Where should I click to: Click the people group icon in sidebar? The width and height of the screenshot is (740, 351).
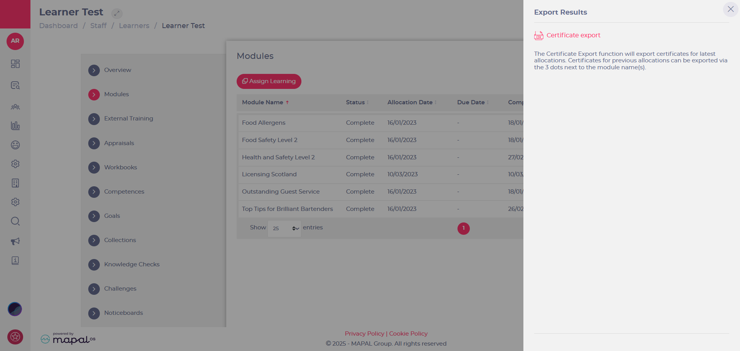(x=15, y=107)
